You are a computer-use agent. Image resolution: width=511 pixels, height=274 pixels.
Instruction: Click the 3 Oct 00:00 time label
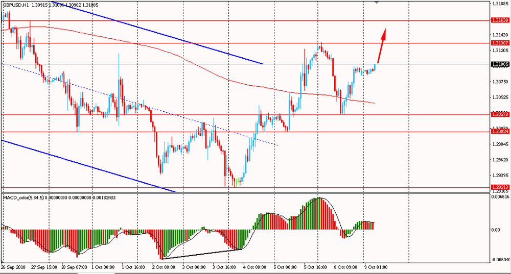click(194, 267)
